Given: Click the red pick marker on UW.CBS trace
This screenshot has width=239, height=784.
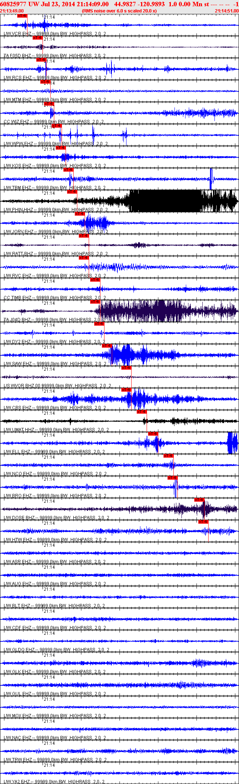Looking at the screenshot, I should pos(126,390).
